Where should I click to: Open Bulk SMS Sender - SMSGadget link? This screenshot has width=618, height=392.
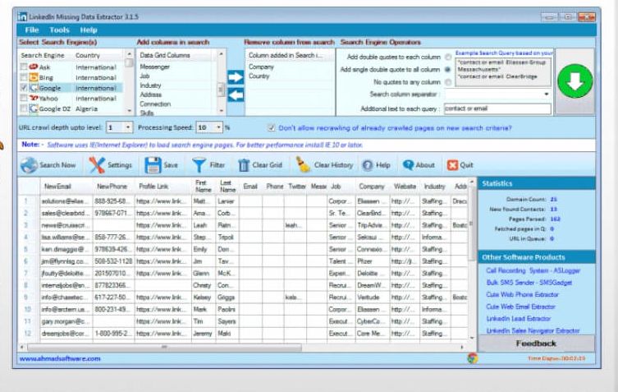tap(529, 283)
